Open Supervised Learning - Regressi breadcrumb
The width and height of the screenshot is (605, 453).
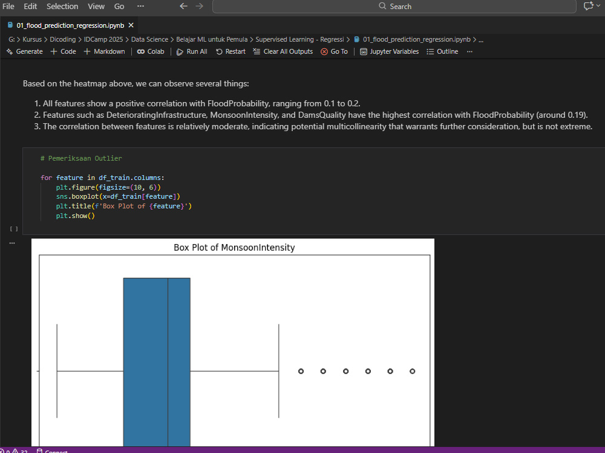click(x=300, y=39)
